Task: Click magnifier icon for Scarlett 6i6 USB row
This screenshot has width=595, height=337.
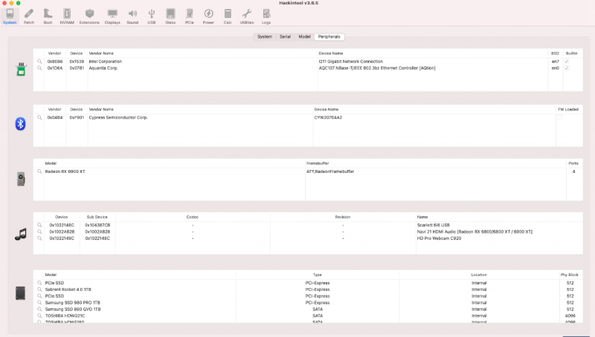Action: [39, 225]
